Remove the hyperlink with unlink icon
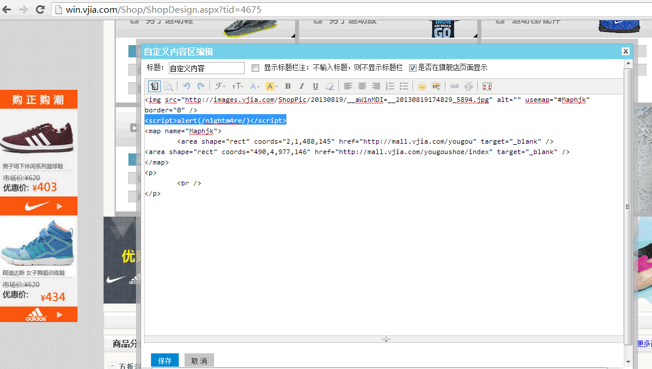Screen dimensions: 652x369 (x=469, y=86)
